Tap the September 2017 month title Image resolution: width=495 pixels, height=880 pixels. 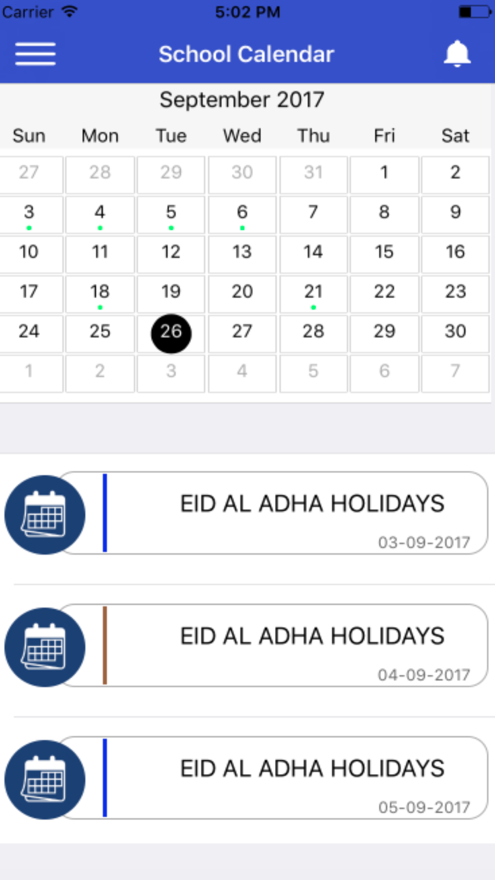(x=242, y=100)
